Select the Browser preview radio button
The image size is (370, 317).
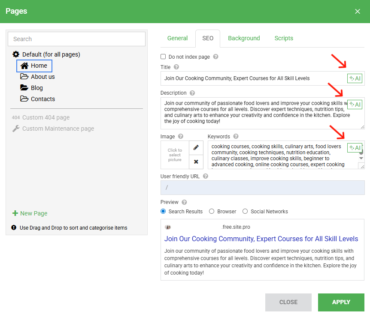pos(212,211)
